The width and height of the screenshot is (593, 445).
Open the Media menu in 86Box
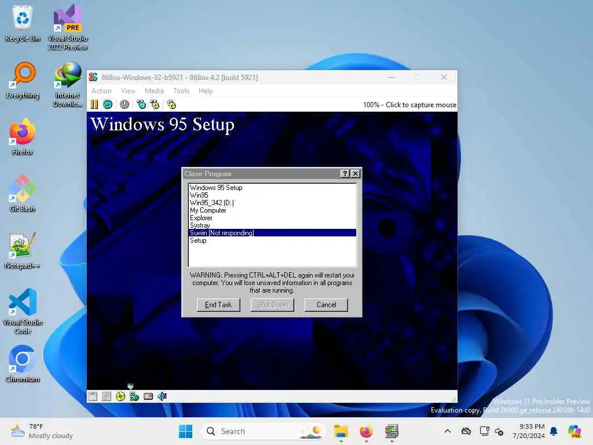pos(154,91)
